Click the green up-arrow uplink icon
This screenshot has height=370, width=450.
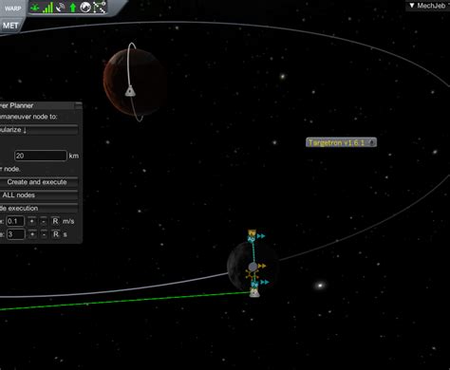(x=73, y=8)
